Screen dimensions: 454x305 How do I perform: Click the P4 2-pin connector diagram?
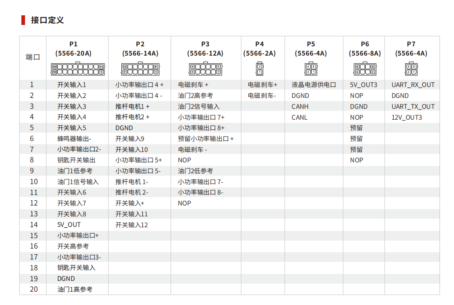click(260, 69)
